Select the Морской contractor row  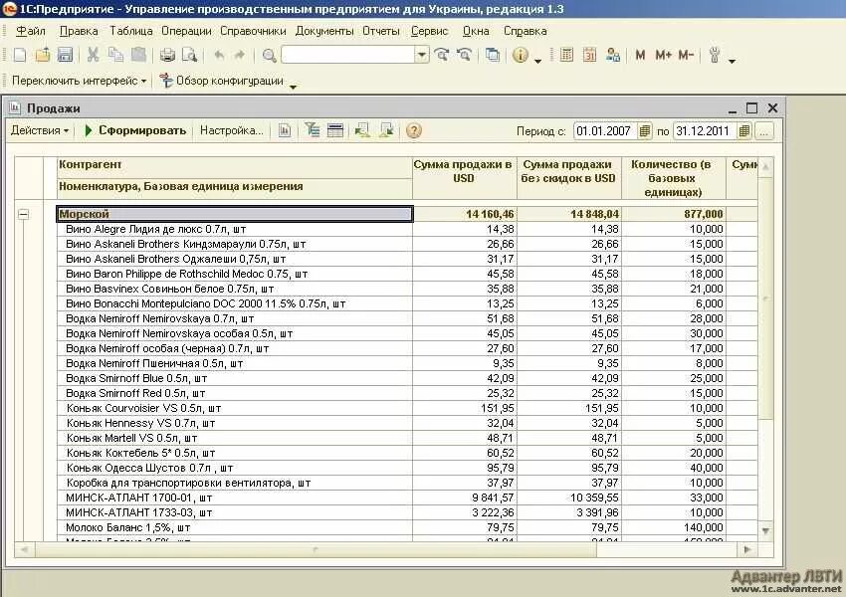tap(235, 214)
